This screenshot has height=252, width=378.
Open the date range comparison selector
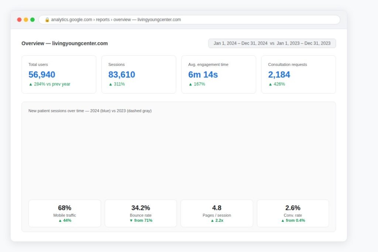(272, 43)
